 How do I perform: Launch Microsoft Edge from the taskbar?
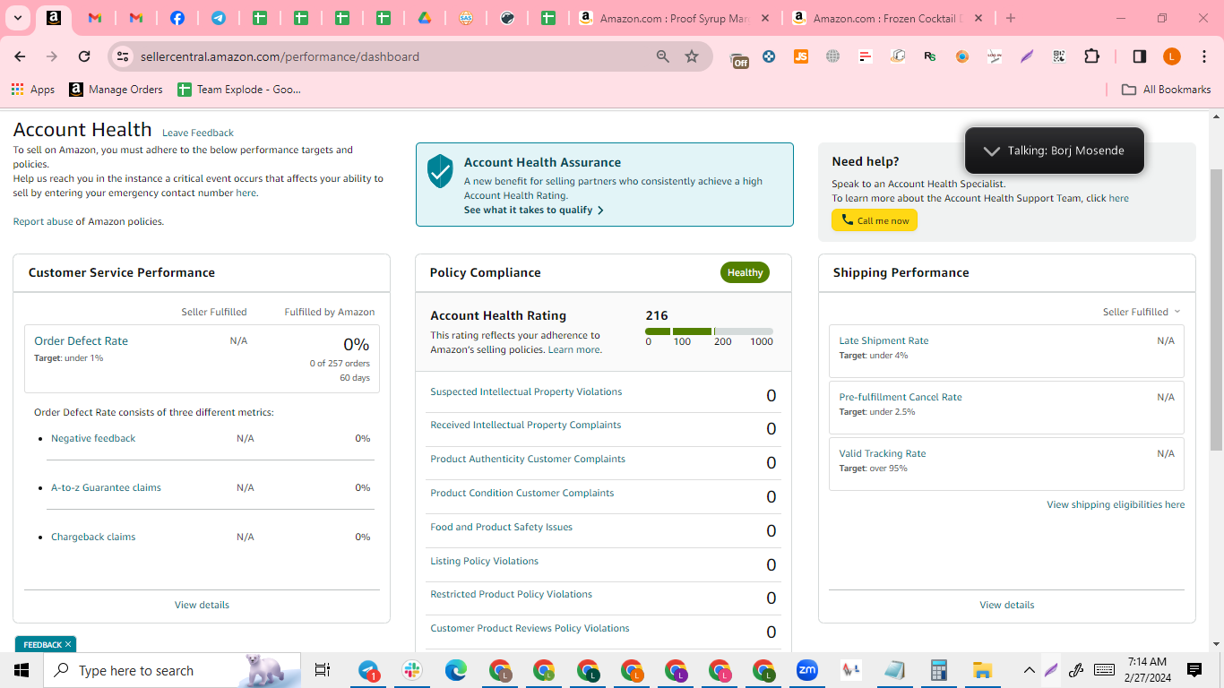click(456, 670)
